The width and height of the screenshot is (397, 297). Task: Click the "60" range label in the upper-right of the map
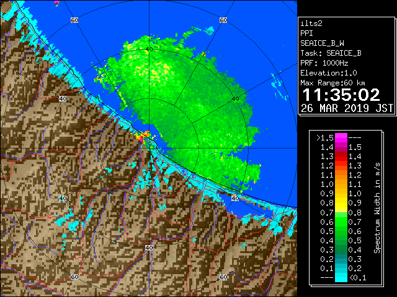pos(223,20)
